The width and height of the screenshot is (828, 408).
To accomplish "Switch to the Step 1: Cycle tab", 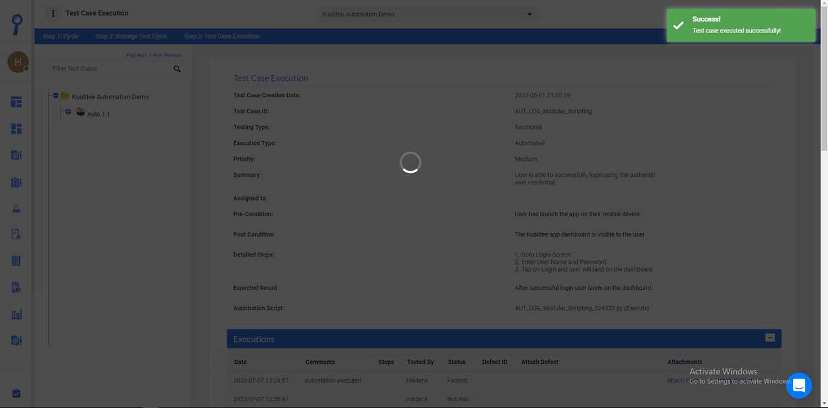I will tap(61, 36).
